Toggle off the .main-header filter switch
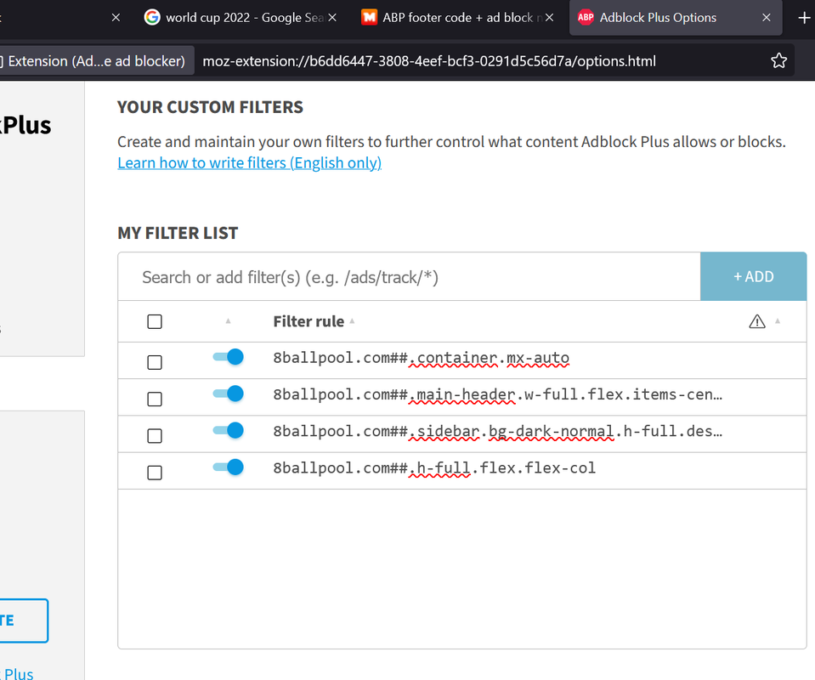 click(x=229, y=394)
